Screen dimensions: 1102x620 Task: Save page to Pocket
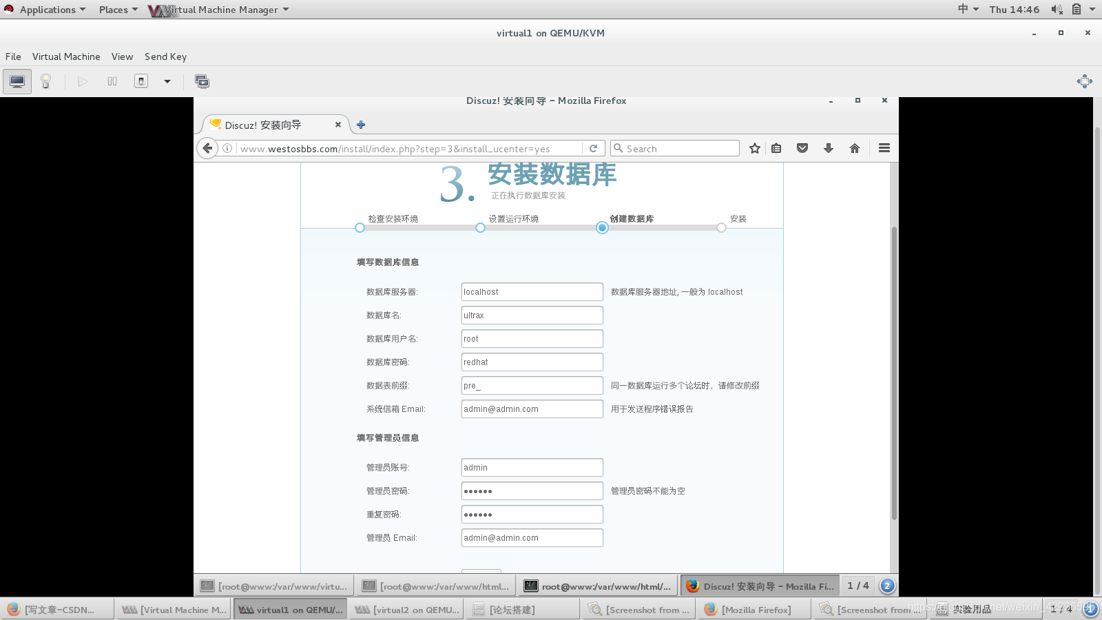pos(802,148)
